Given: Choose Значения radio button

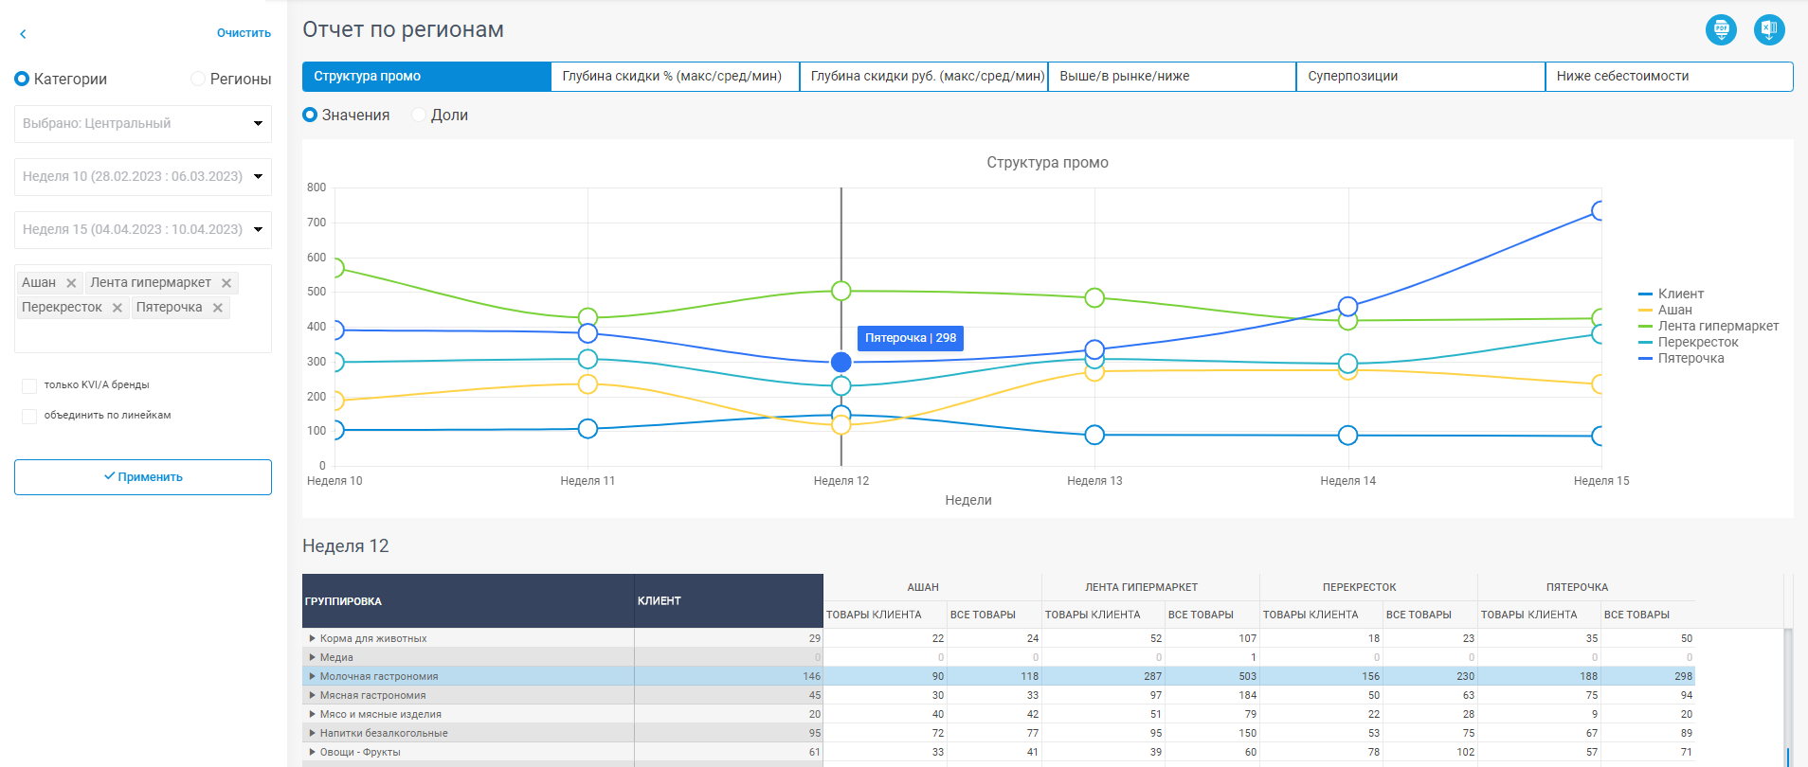Looking at the screenshot, I should (x=310, y=115).
